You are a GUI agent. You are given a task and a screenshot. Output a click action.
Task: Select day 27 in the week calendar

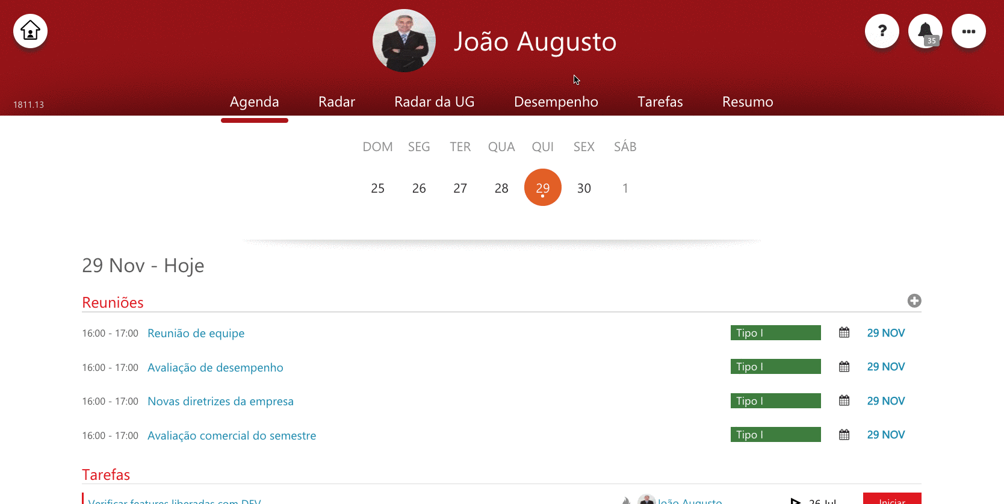(x=460, y=188)
